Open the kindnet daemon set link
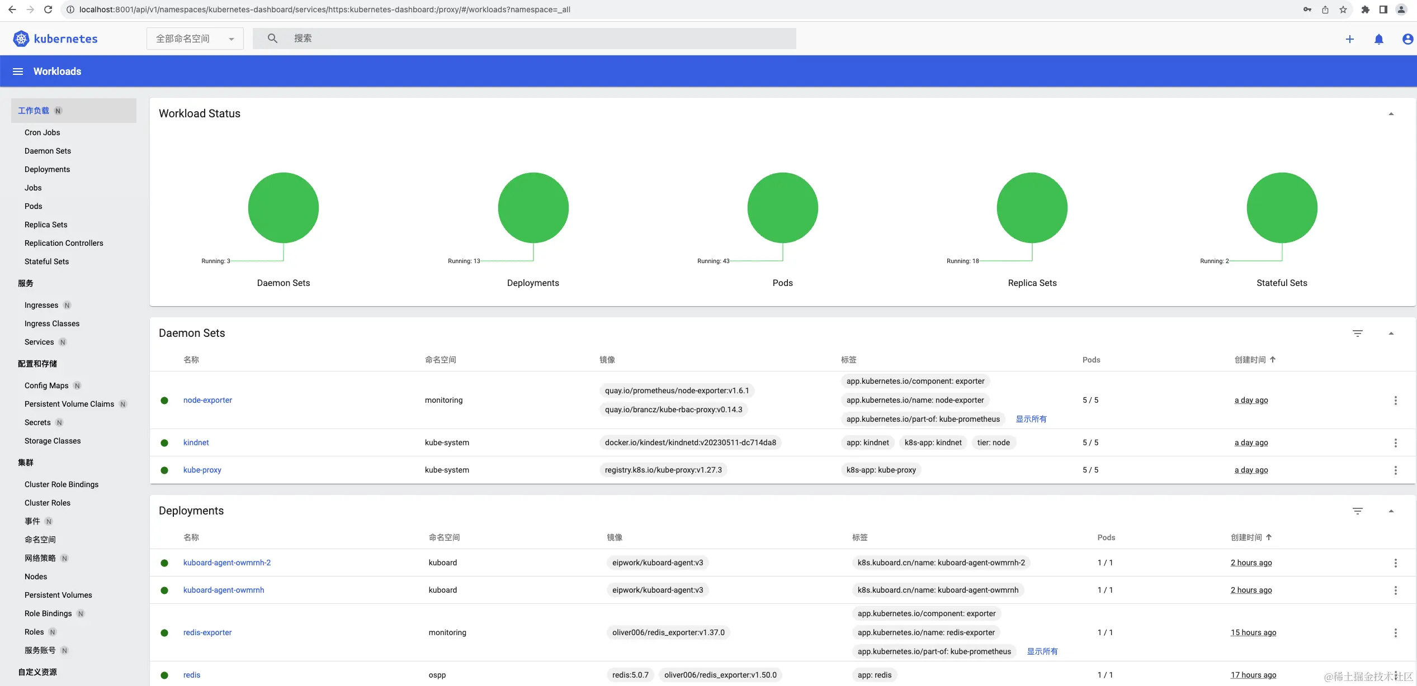The height and width of the screenshot is (686, 1417). point(196,442)
